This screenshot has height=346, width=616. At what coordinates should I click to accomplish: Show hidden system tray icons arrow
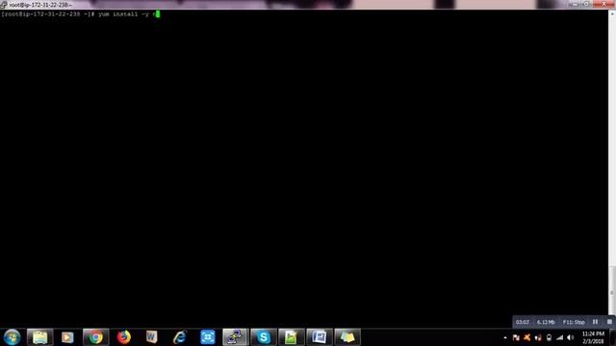tap(505, 337)
